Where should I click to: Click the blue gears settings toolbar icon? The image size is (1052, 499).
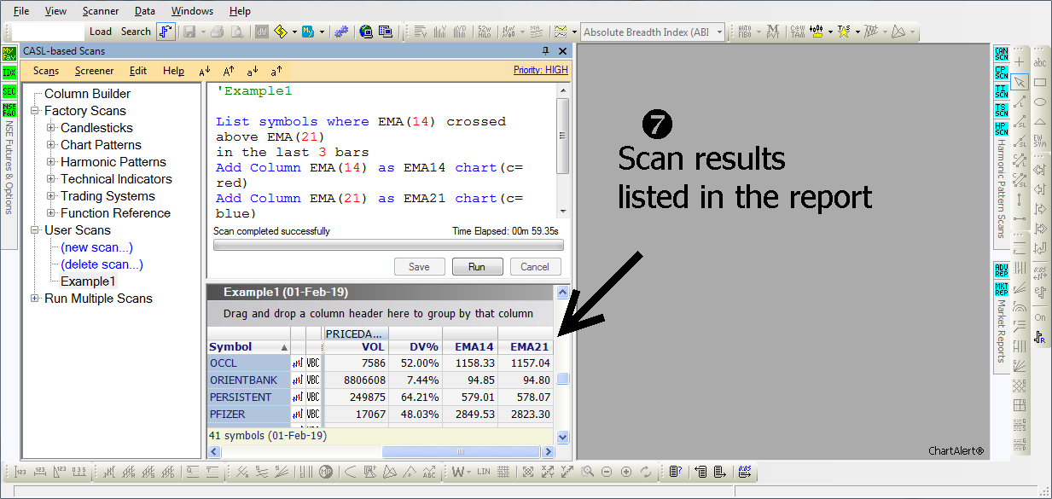point(341,32)
